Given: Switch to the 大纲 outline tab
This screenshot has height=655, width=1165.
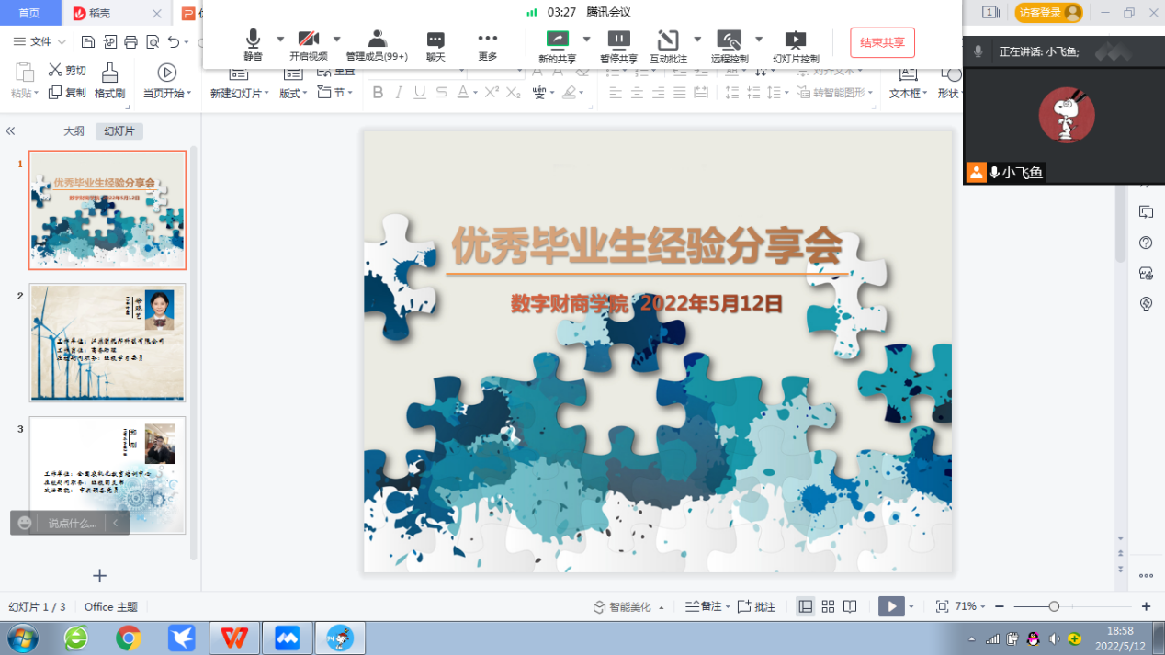Looking at the screenshot, I should coord(74,131).
